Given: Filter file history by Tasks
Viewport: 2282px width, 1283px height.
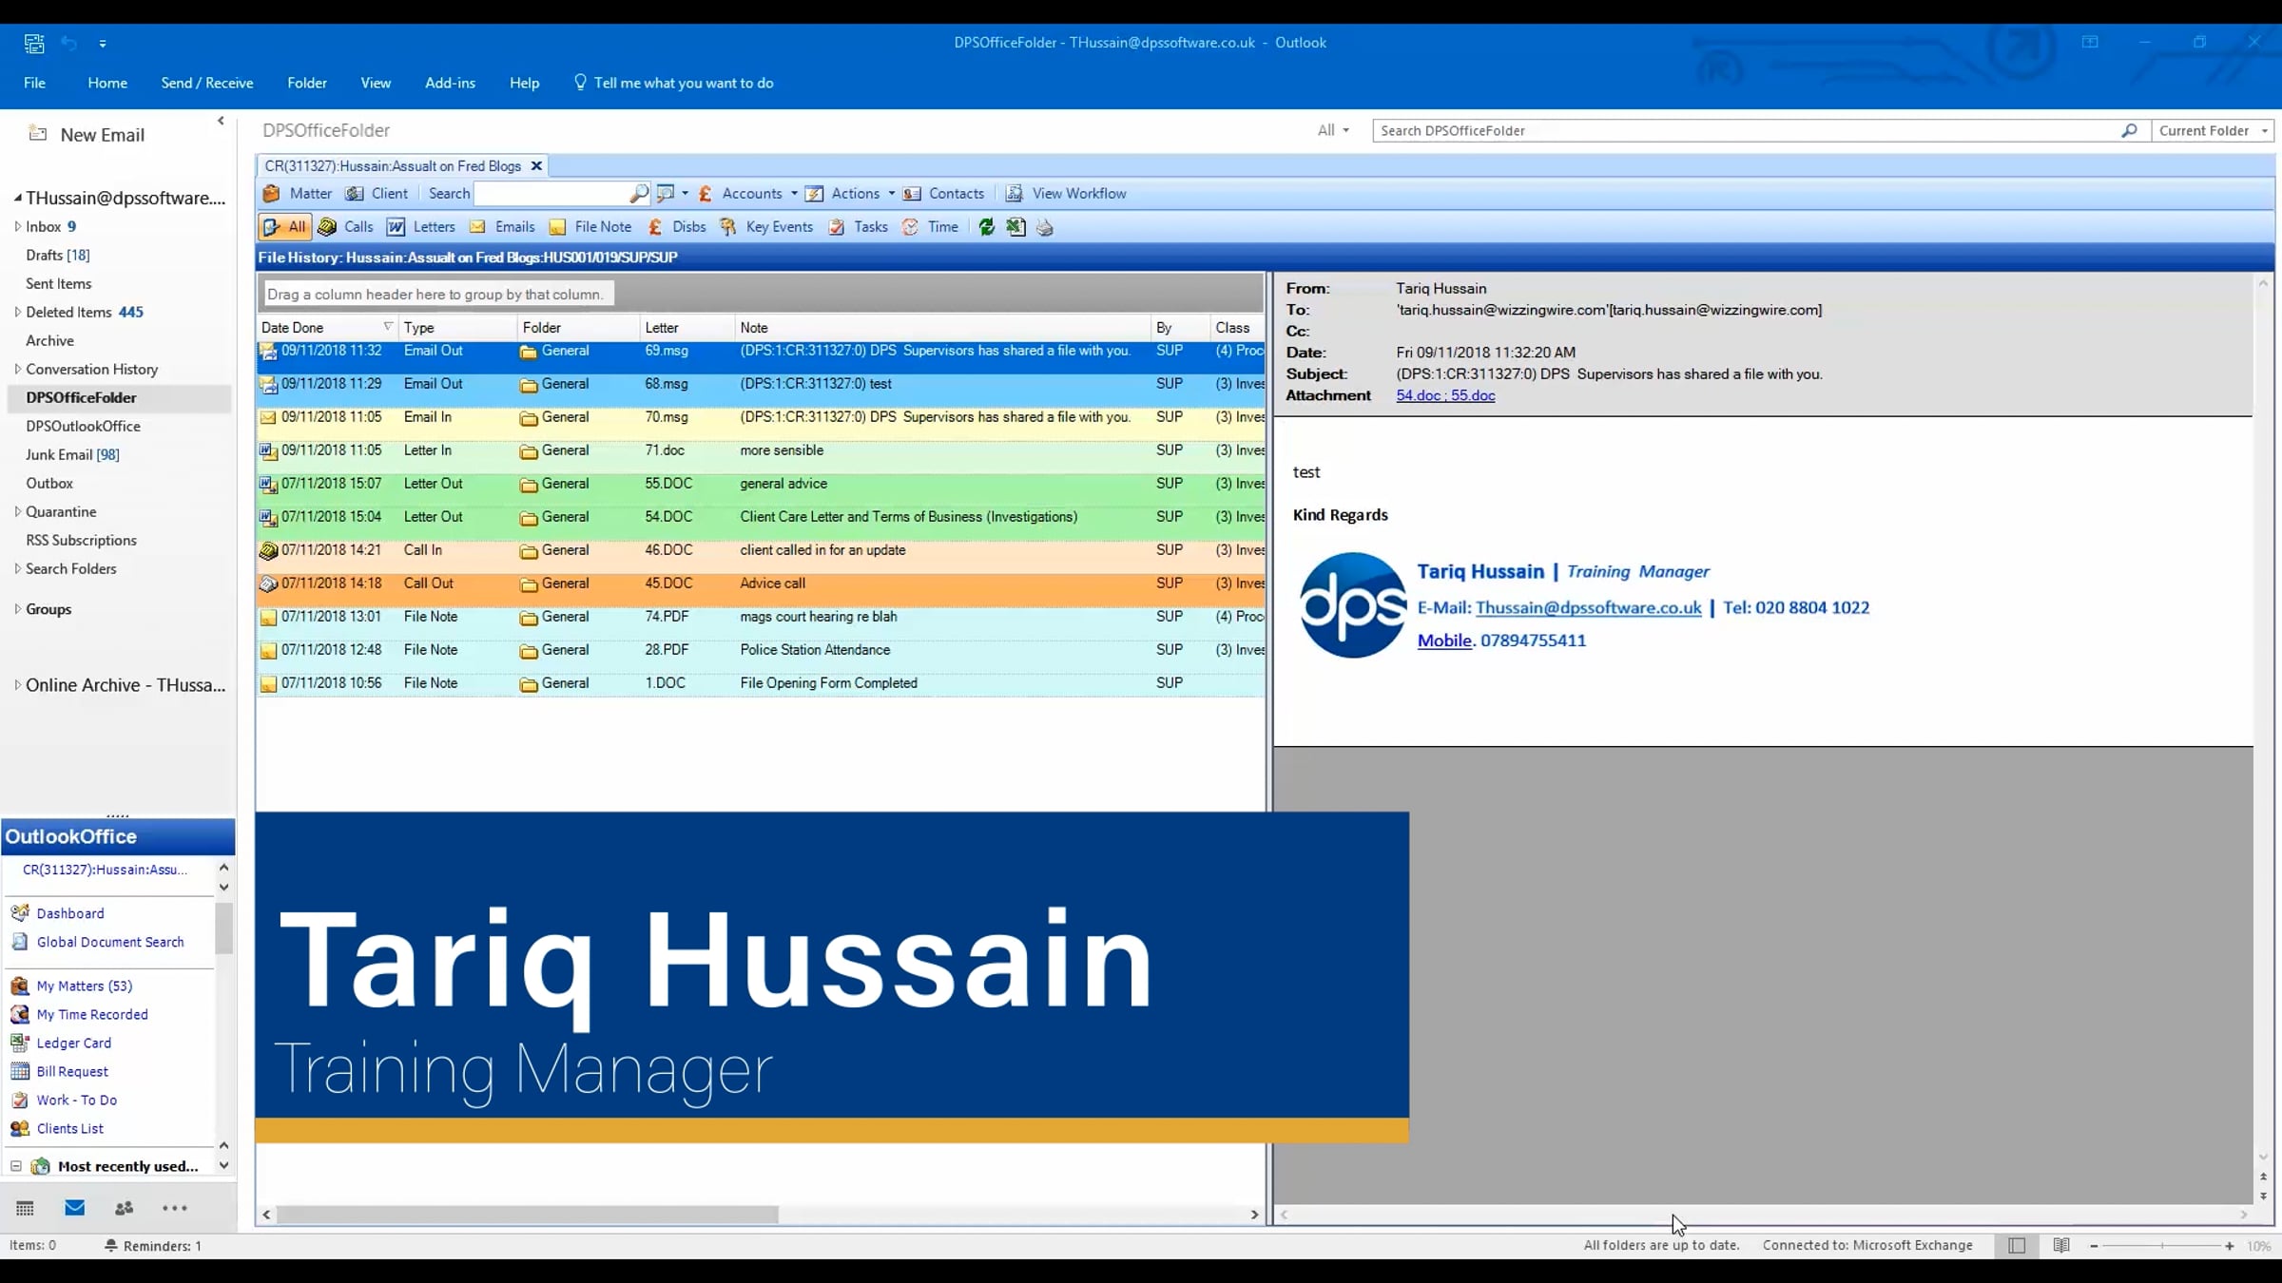Looking at the screenshot, I should tap(859, 227).
